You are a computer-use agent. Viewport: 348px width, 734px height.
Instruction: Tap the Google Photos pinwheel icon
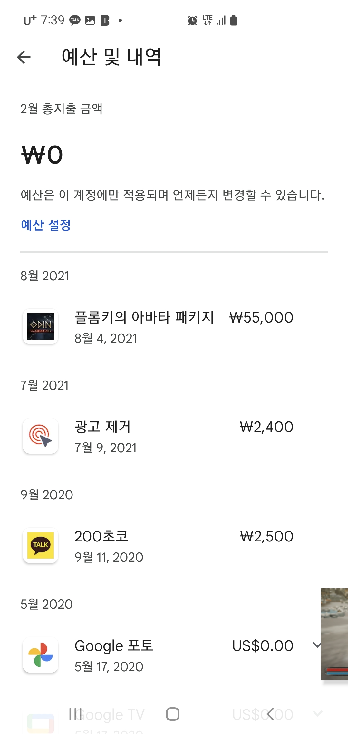pyautogui.click(x=41, y=655)
